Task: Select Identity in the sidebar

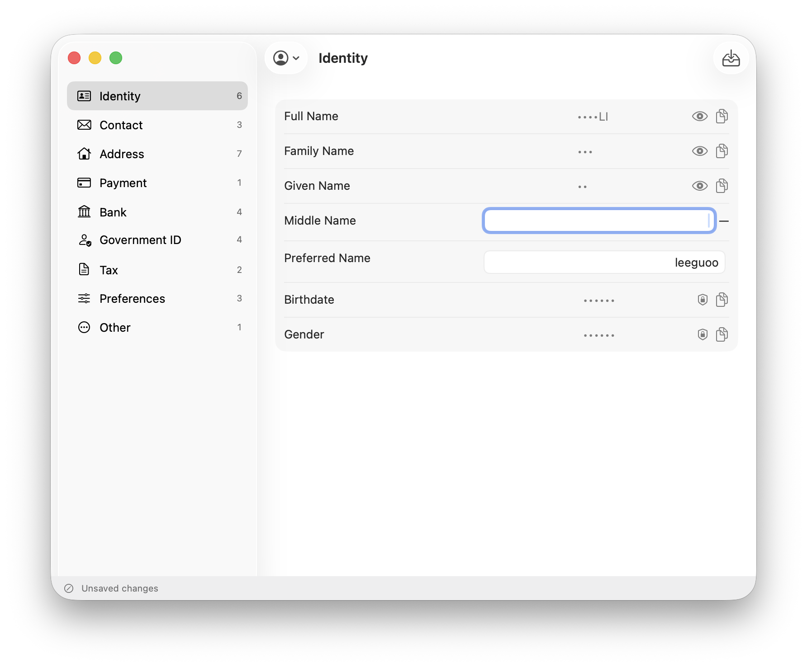Action: coord(157,96)
